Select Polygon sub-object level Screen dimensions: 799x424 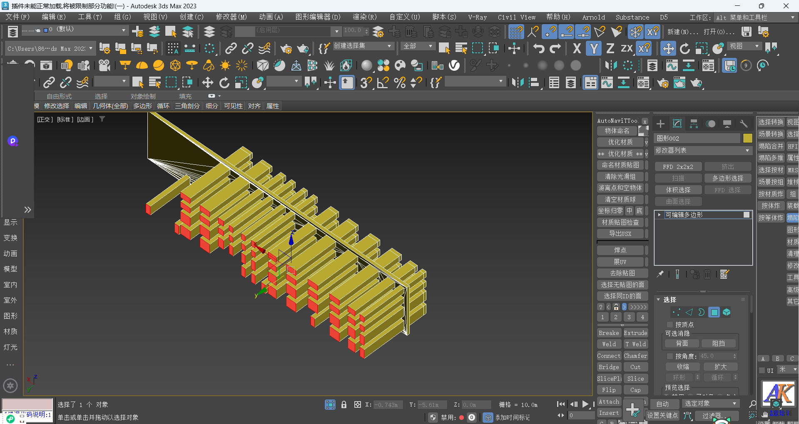click(x=714, y=312)
